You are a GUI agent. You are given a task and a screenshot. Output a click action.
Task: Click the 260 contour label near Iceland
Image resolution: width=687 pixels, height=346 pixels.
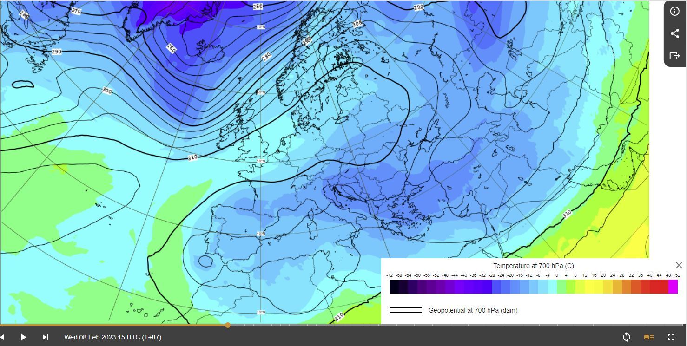171,48
